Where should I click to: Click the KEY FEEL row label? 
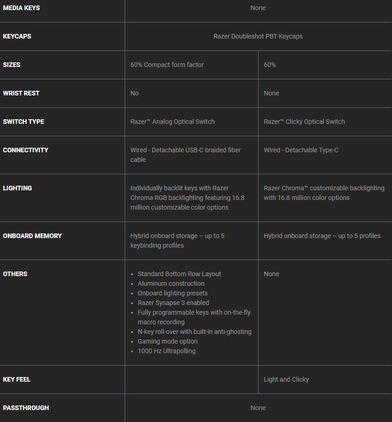click(17, 379)
